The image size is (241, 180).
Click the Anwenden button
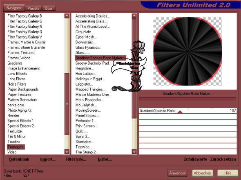tap(178, 173)
